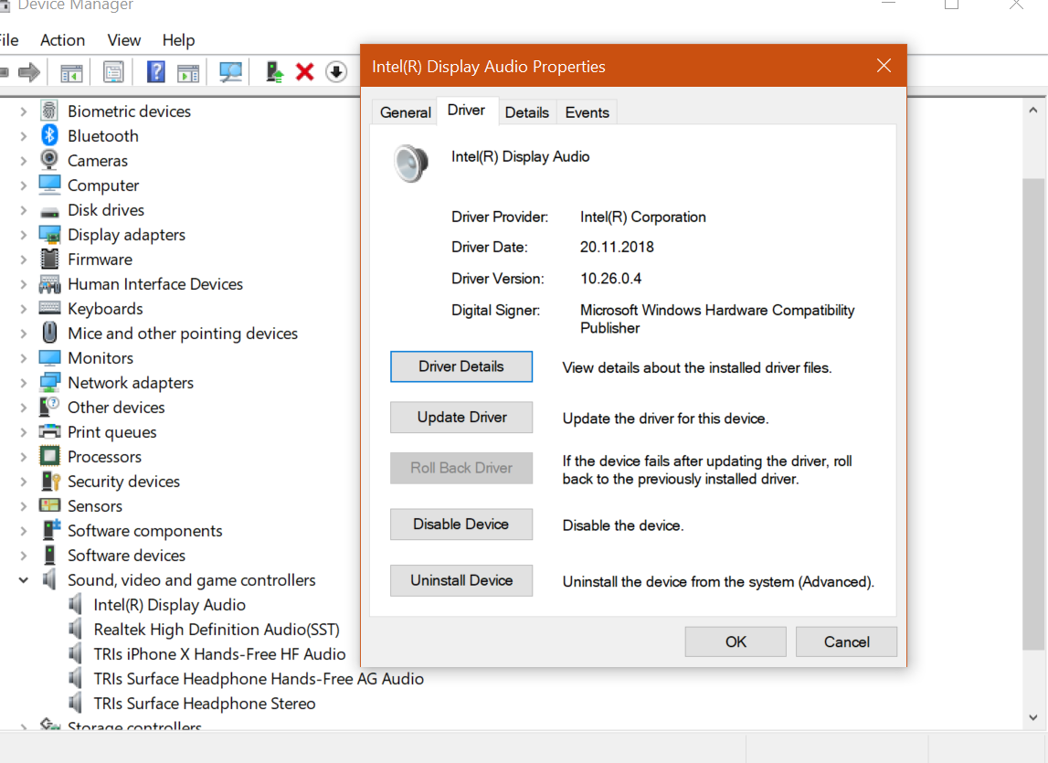Image resolution: width=1048 pixels, height=763 pixels.
Task: Click the Disable Device button
Action: point(461,525)
